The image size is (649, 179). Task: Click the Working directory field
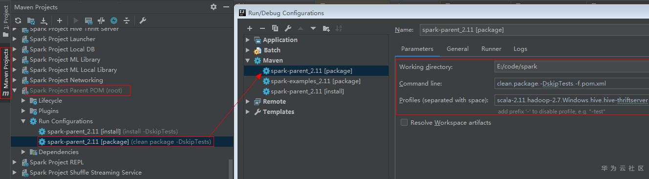point(572,67)
